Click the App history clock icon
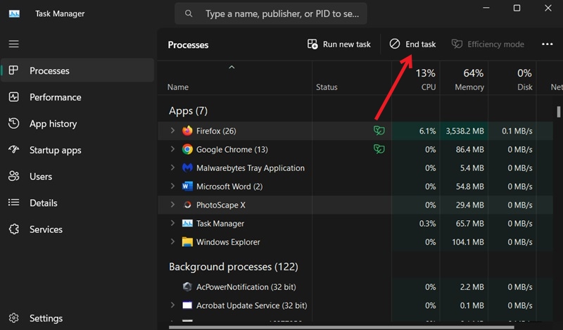The image size is (563, 330). (x=13, y=123)
